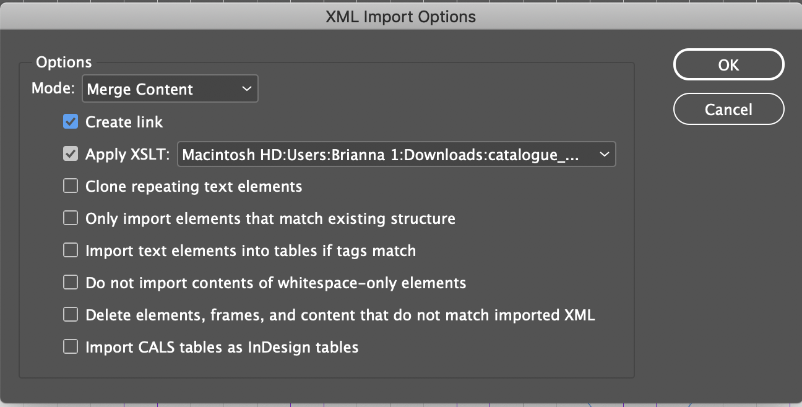This screenshot has width=802, height=407.
Task: Enable Import text elements into tables checkbox
Action: [x=71, y=251]
